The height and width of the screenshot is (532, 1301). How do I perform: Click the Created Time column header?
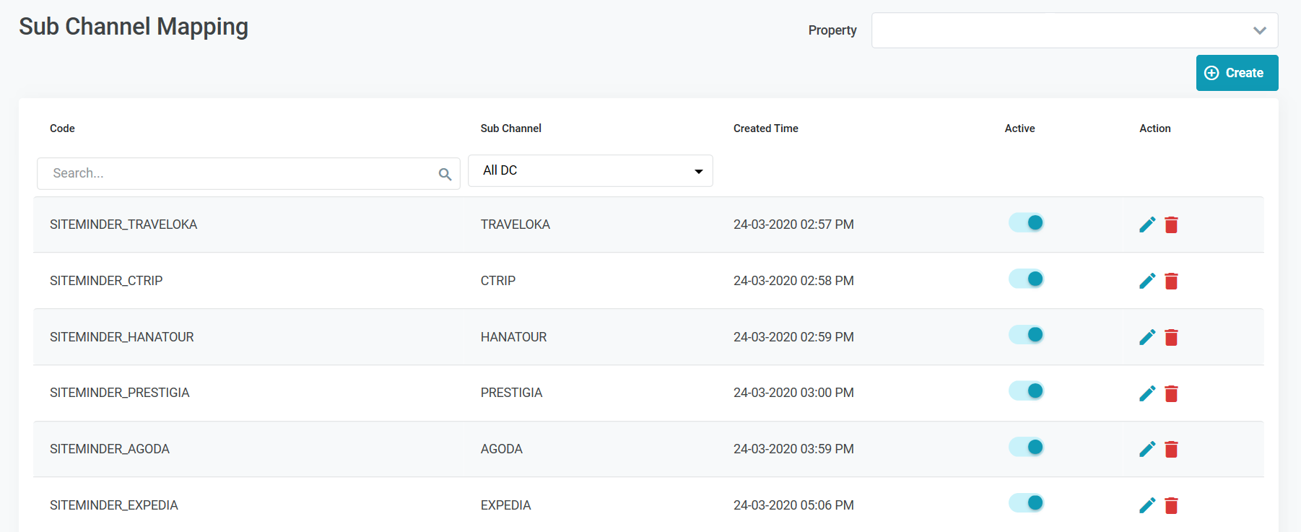click(x=765, y=128)
